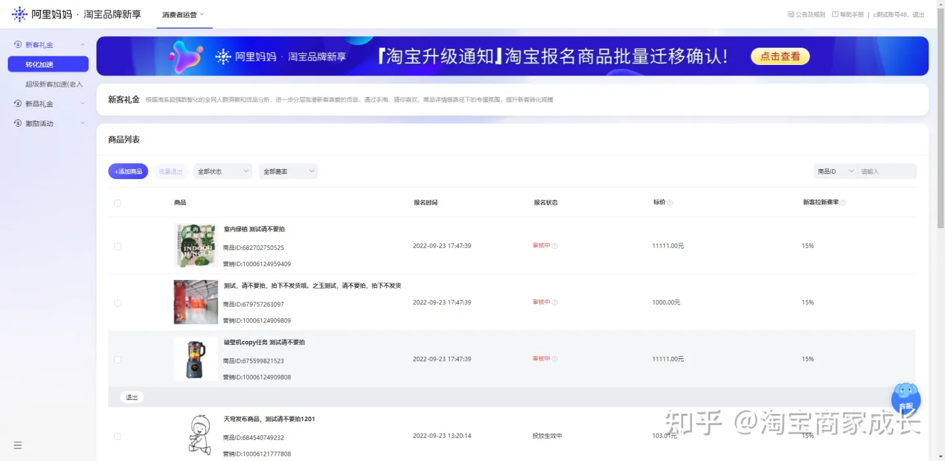Viewport: 945px width, 461px height.
Task: Expand the 消费者运营 top navigation dropdown
Action: click(183, 14)
